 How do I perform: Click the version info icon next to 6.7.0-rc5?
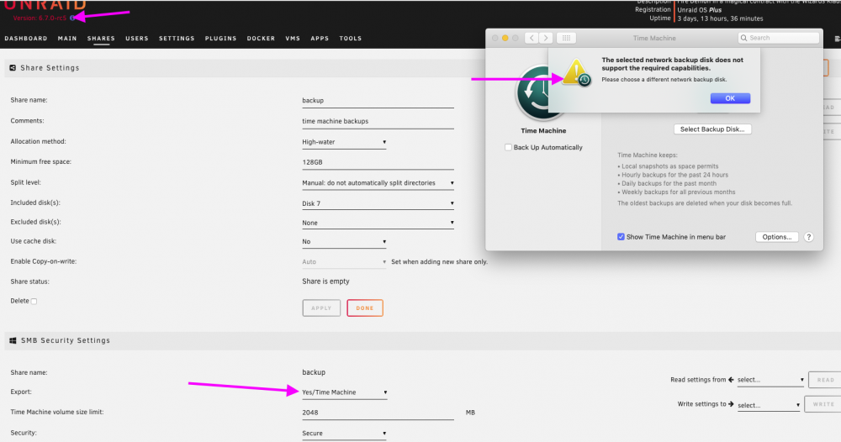point(72,18)
